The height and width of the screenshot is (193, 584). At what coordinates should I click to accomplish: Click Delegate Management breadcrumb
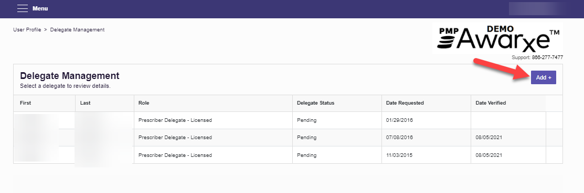point(78,30)
